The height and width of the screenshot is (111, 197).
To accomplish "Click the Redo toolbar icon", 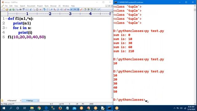I will tap(48, 10).
